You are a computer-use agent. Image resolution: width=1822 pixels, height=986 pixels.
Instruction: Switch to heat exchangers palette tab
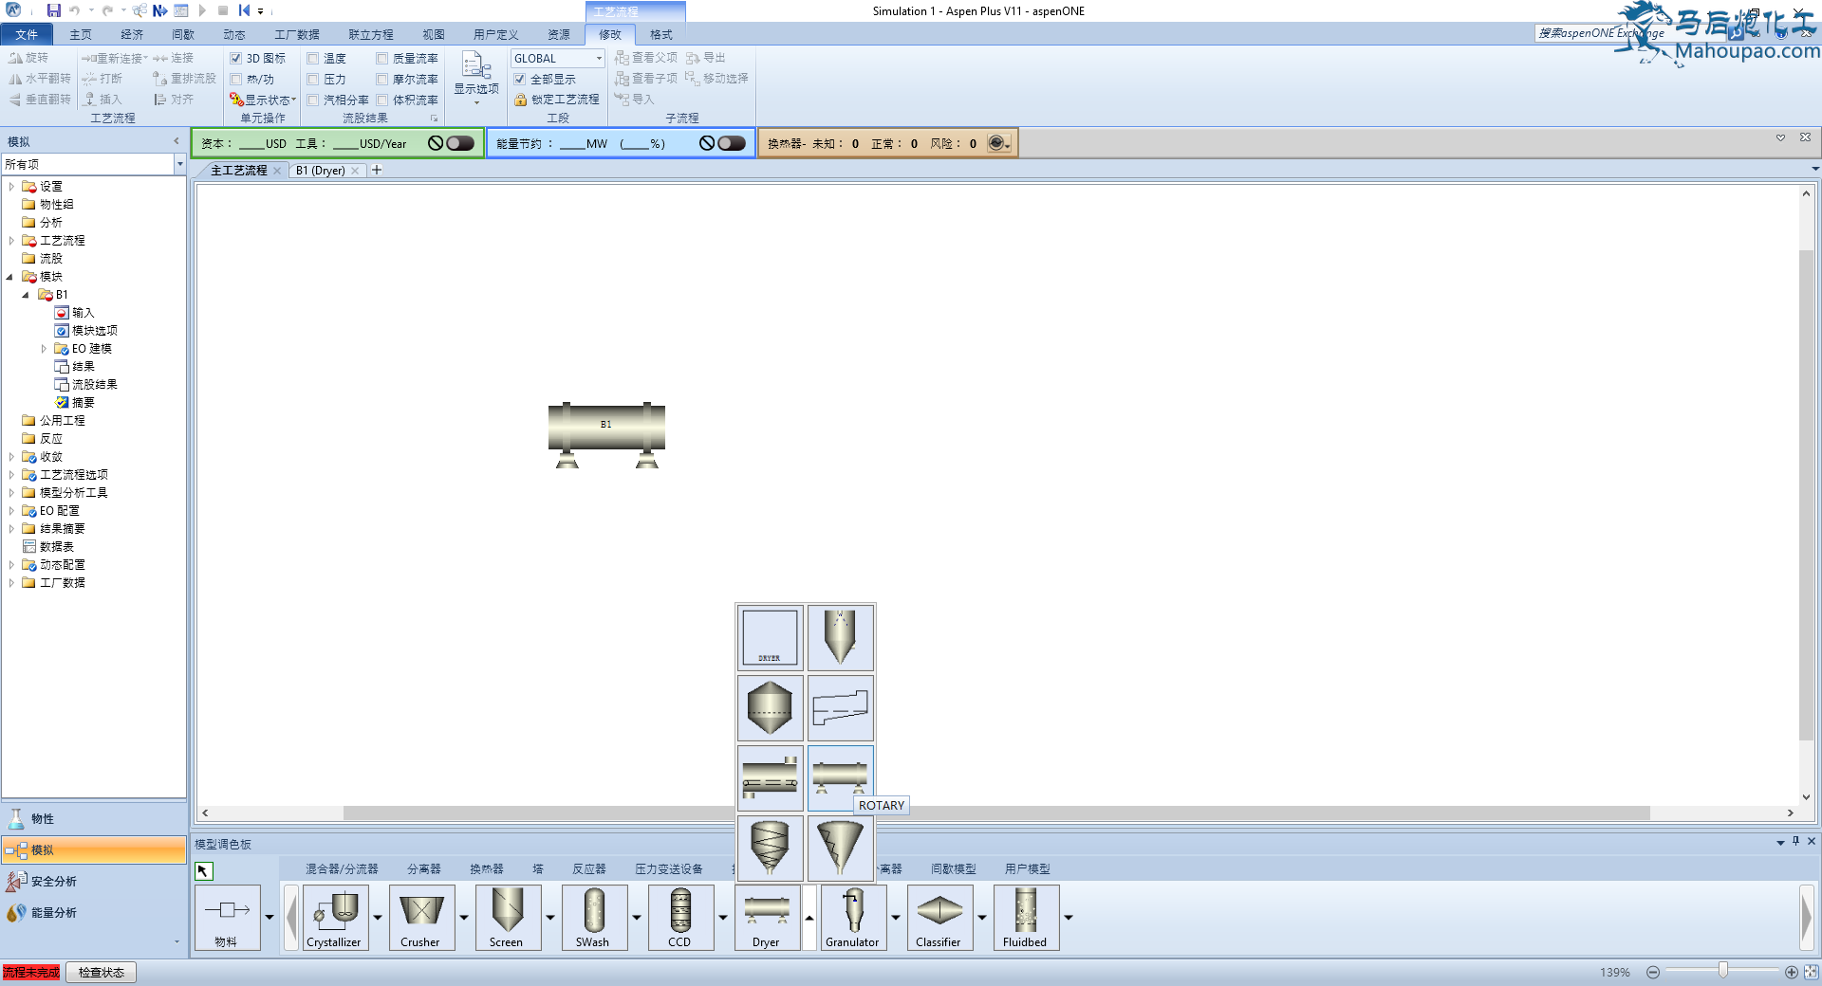pyautogui.click(x=487, y=868)
